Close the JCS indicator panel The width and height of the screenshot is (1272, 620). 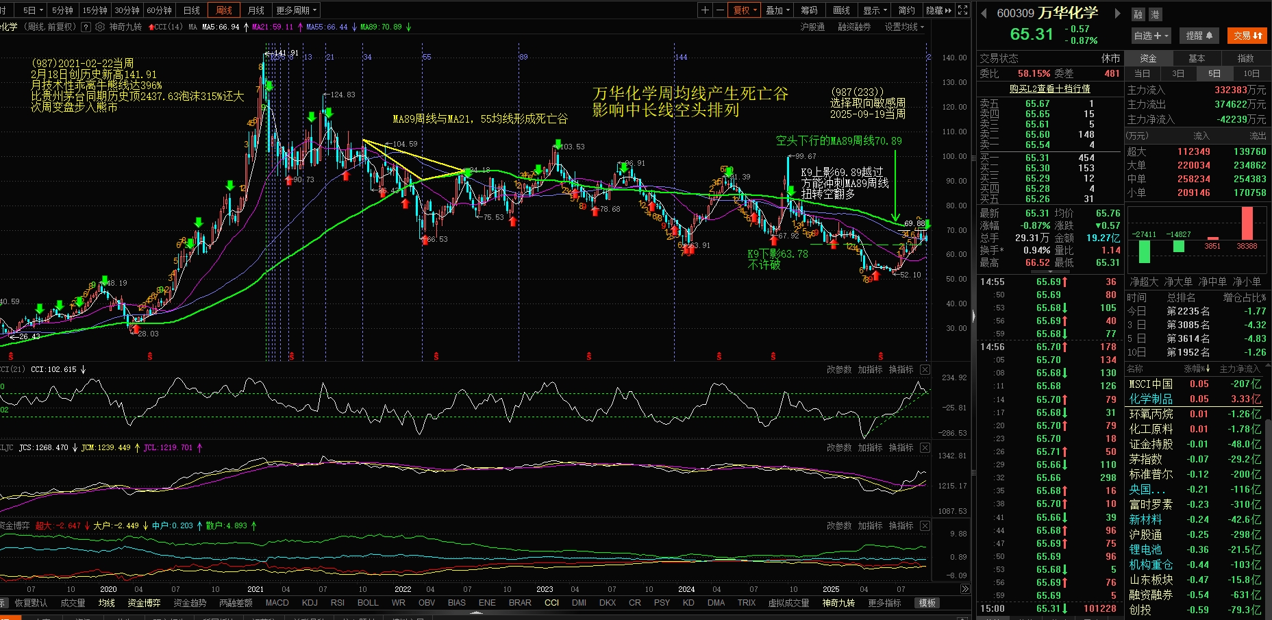pyautogui.click(x=925, y=448)
